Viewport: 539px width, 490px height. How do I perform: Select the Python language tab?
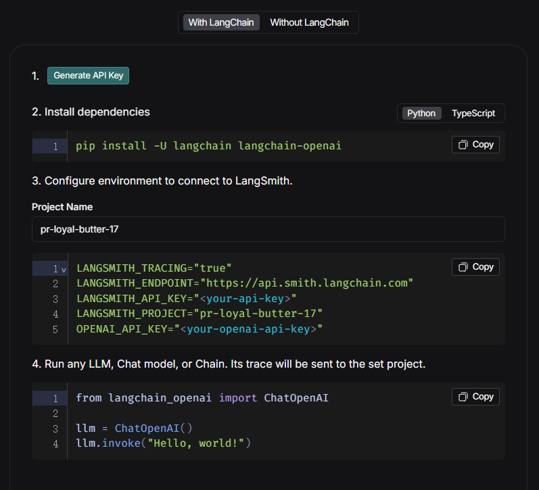point(421,113)
